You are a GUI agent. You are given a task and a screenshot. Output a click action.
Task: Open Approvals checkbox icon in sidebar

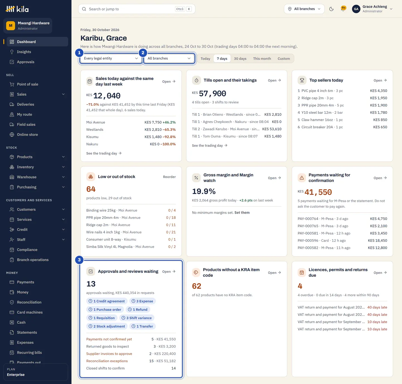pyautogui.click(x=12, y=62)
